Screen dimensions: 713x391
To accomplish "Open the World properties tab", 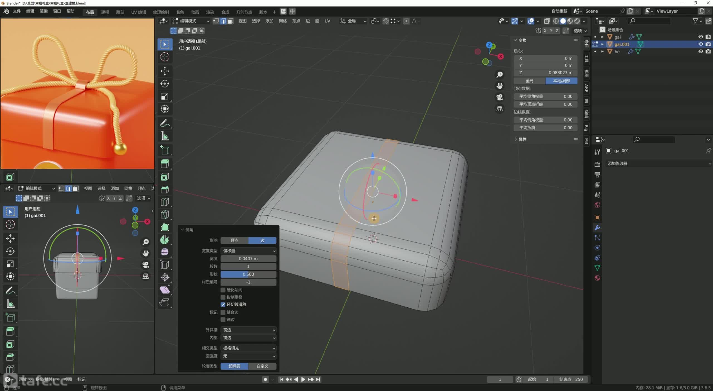I will pyautogui.click(x=597, y=205).
